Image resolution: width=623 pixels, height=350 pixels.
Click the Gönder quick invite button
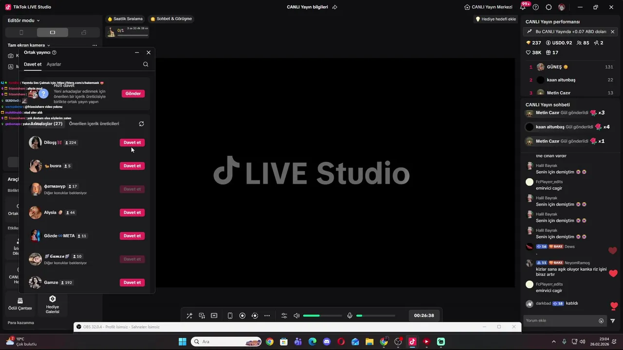point(133,93)
